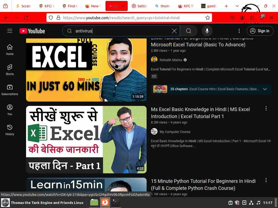Switch to the 'KFC: V' tab

(x=47, y=6)
